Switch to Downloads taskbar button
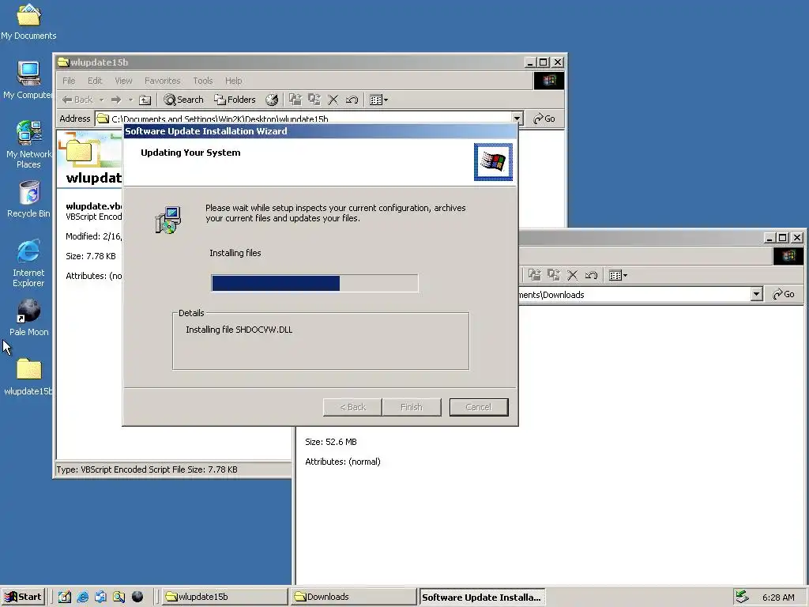 point(353,597)
